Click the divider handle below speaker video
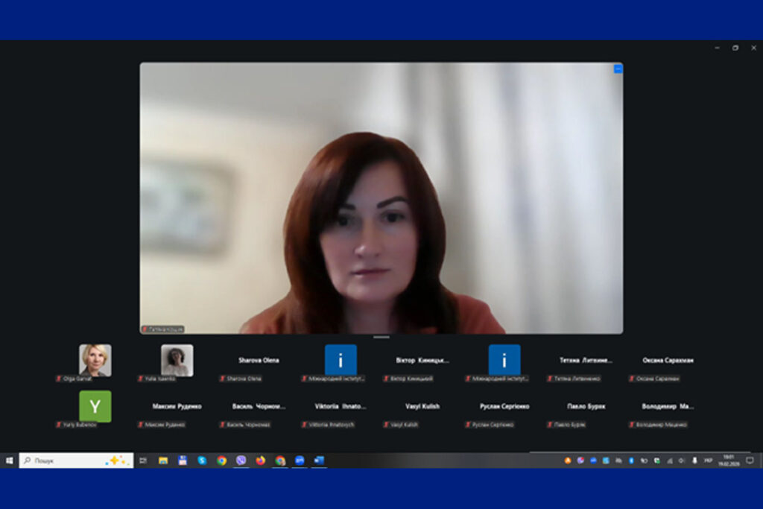The width and height of the screenshot is (763, 509). click(x=381, y=338)
